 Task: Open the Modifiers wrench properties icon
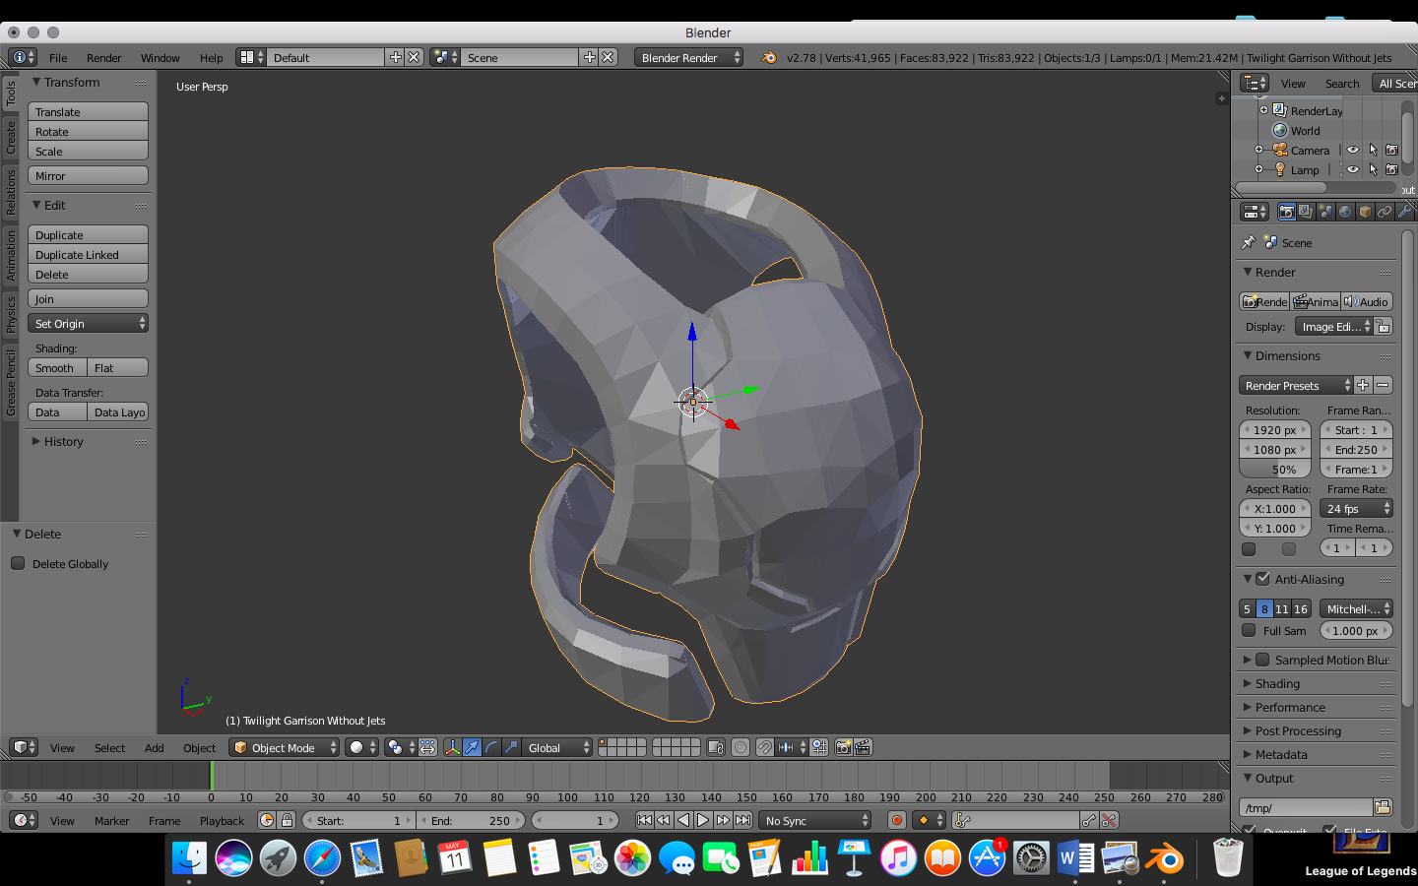point(1404,212)
